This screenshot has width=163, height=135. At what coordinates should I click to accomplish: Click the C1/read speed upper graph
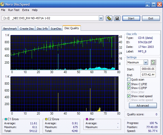coord(64,52)
